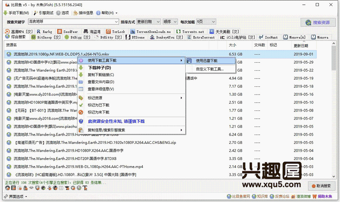Viewport: 340px width, 202px height.
Task: Open the BtKitty [汉] engine tab
Action: (108, 37)
